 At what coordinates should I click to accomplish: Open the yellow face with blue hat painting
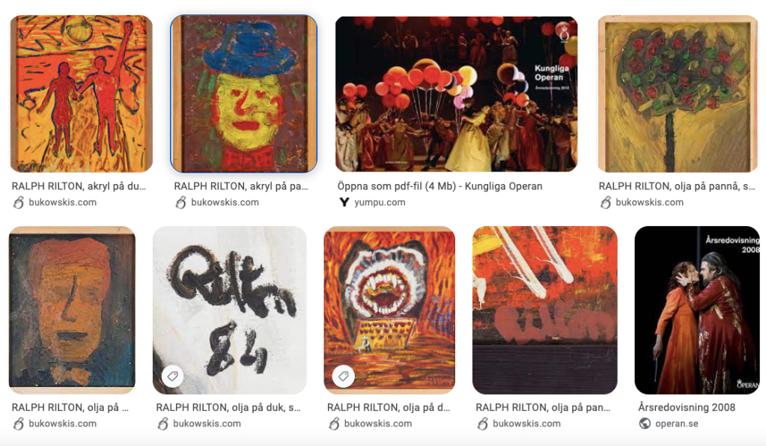[x=243, y=94]
